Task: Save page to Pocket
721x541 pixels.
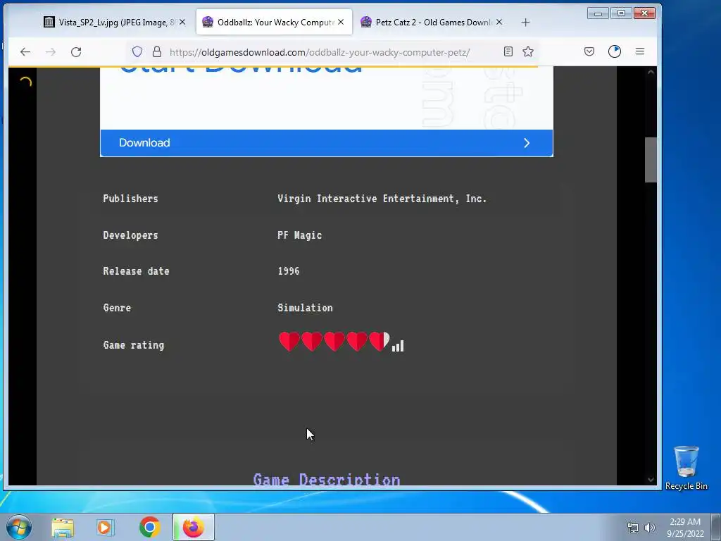Action: point(589,51)
